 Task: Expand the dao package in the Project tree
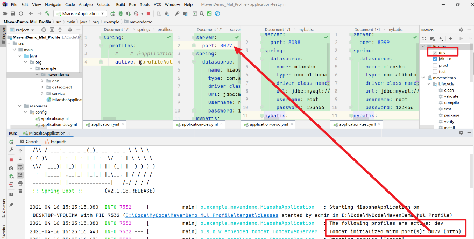pos(43,81)
